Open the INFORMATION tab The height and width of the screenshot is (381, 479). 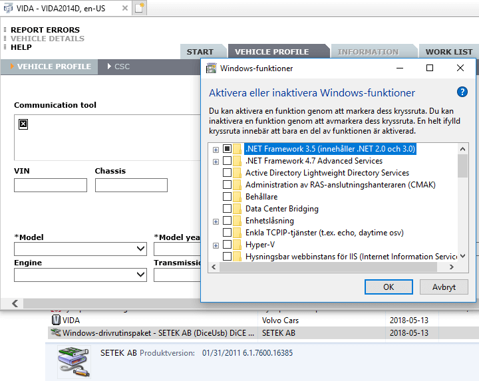pos(369,52)
